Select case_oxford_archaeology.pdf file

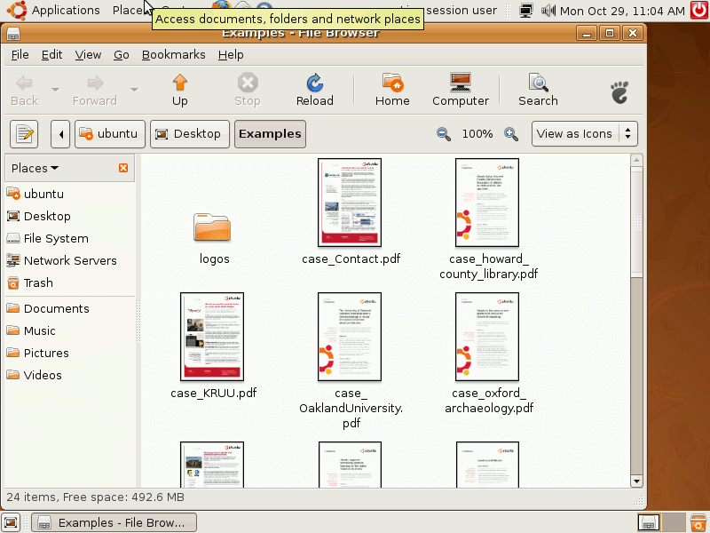pos(487,337)
